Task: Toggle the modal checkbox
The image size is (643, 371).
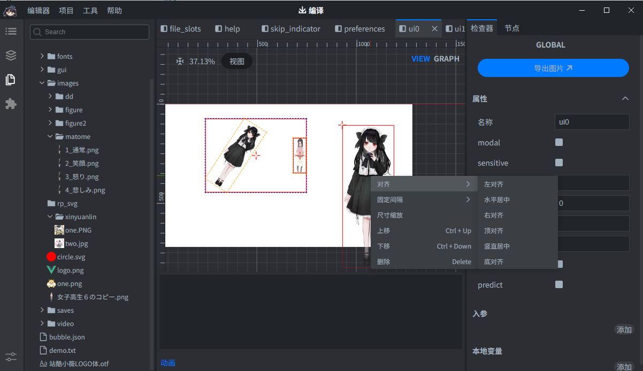Action: pyautogui.click(x=559, y=142)
